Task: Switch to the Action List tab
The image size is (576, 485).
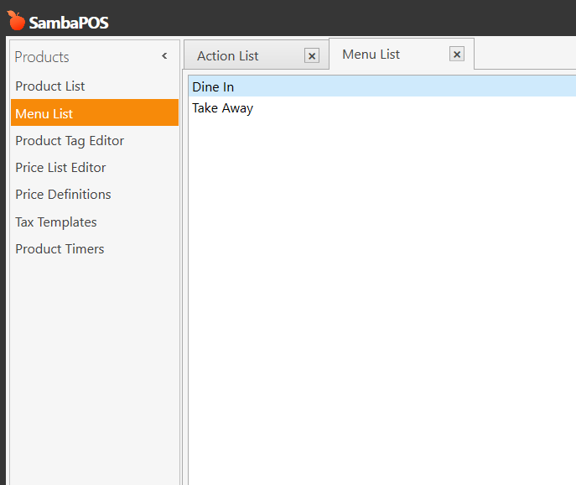Action: tap(228, 56)
